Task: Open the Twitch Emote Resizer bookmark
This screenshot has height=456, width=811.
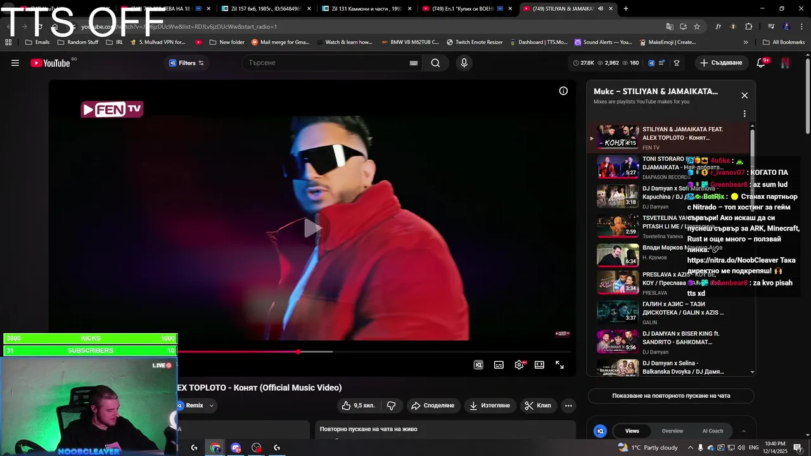Action: [475, 42]
